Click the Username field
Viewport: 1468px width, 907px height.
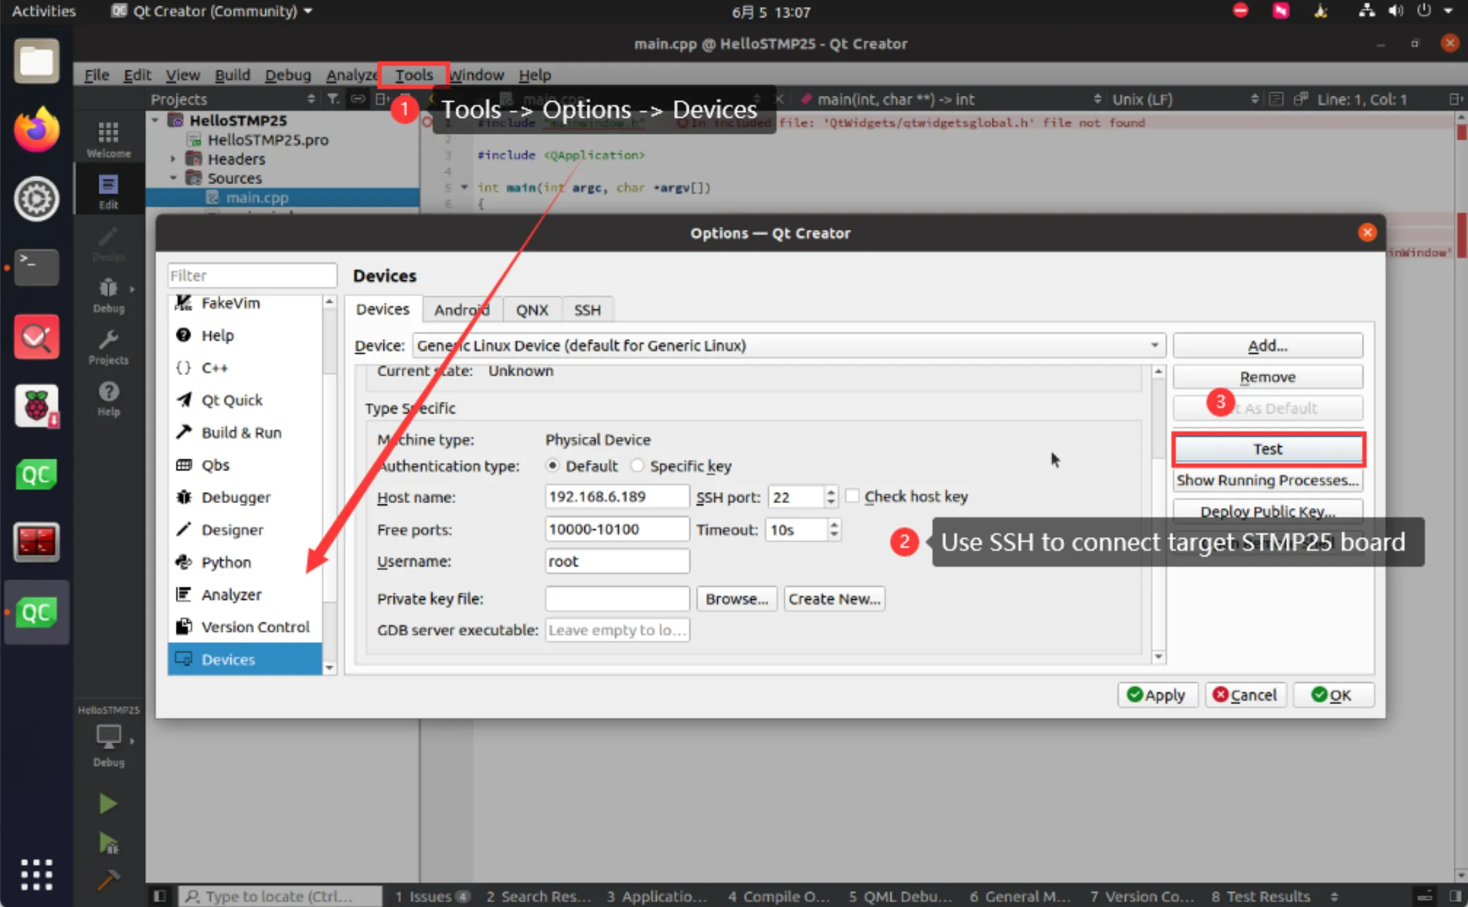pyautogui.click(x=617, y=561)
